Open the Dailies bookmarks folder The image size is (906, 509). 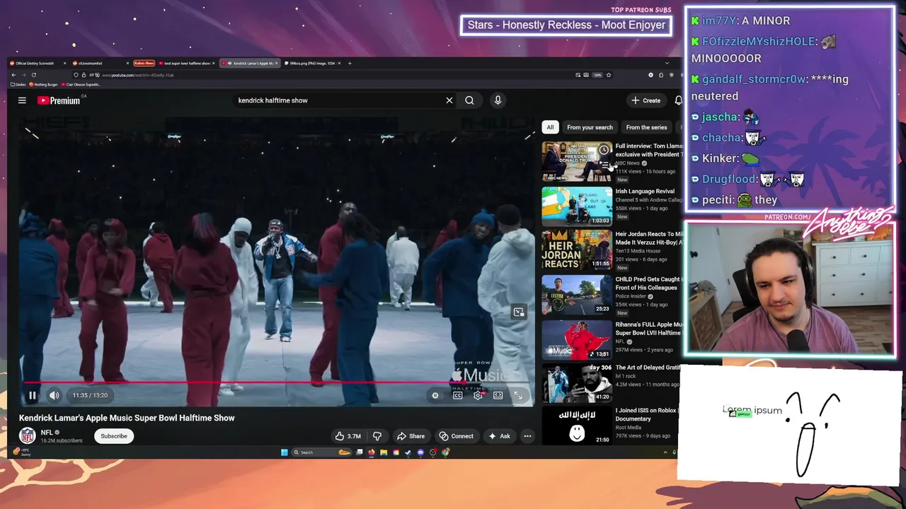click(x=18, y=84)
